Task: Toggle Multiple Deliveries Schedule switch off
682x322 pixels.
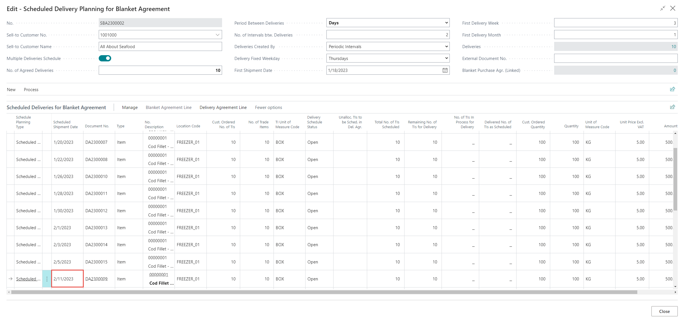Action: (105, 58)
